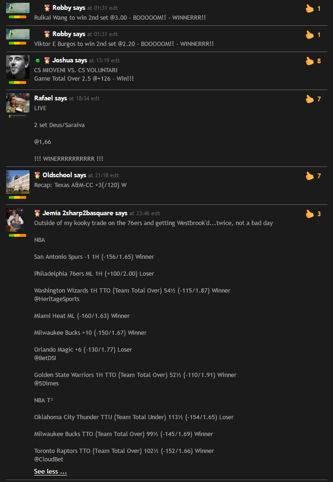Click Joshua's green online status dot
Image resolution: width=333 pixels, height=482 pixels.
pyautogui.click(x=38, y=60)
